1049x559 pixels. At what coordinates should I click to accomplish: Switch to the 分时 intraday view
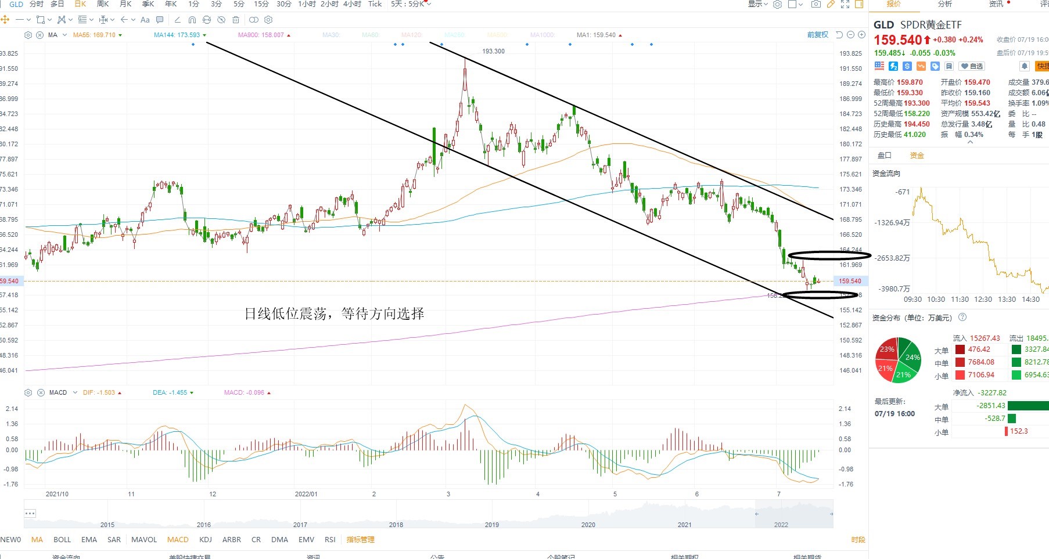point(36,4)
